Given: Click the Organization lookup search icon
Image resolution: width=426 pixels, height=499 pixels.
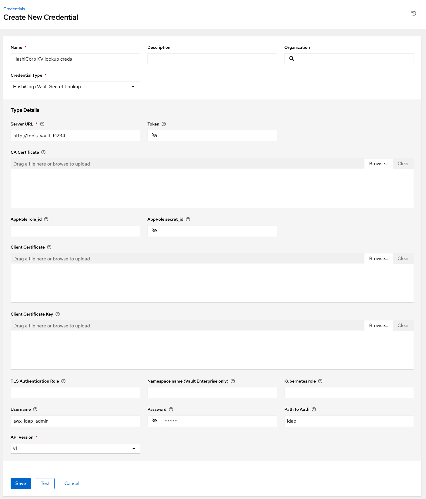Looking at the screenshot, I should [292, 59].
